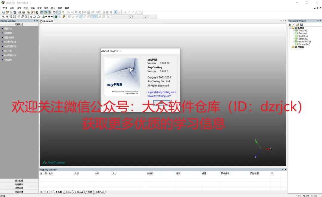322x197 pixels.
Task: Click 导入网格 in Module Window
Action: (x=8, y=51)
